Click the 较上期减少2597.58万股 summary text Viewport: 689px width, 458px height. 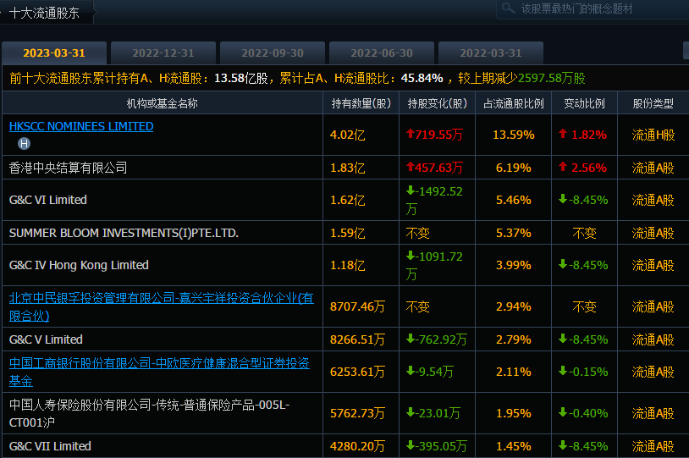pyautogui.click(x=521, y=78)
